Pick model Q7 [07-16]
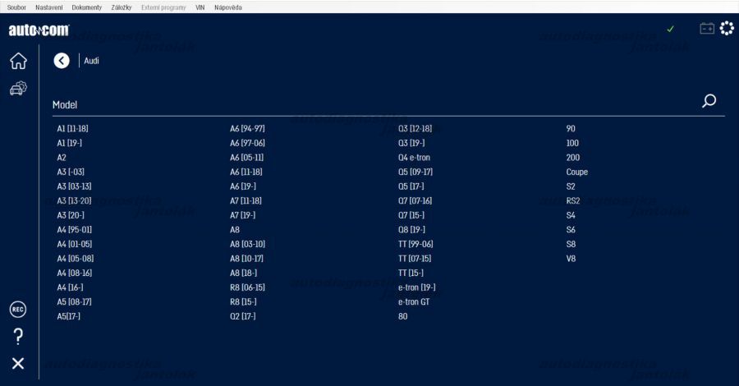Image resolution: width=739 pixels, height=386 pixels. pos(415,200)
